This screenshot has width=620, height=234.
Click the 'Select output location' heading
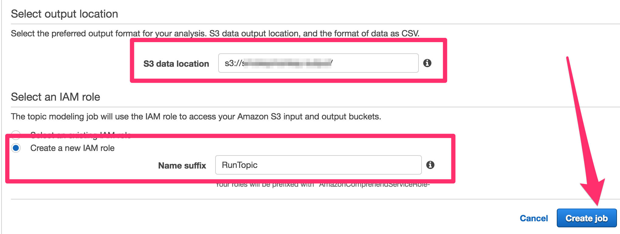[x=64, y=14]
